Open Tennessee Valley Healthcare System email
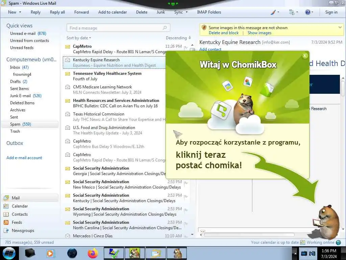 pos(115,76)
